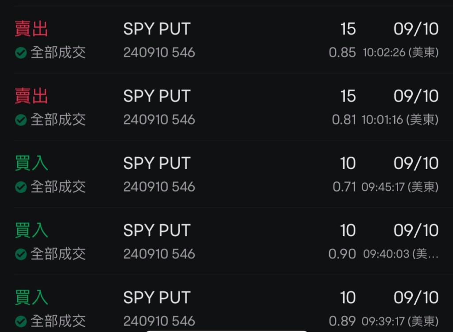
Task: Tap red 賣出 label on 10:01:16 order
Action: pos(31,96)
